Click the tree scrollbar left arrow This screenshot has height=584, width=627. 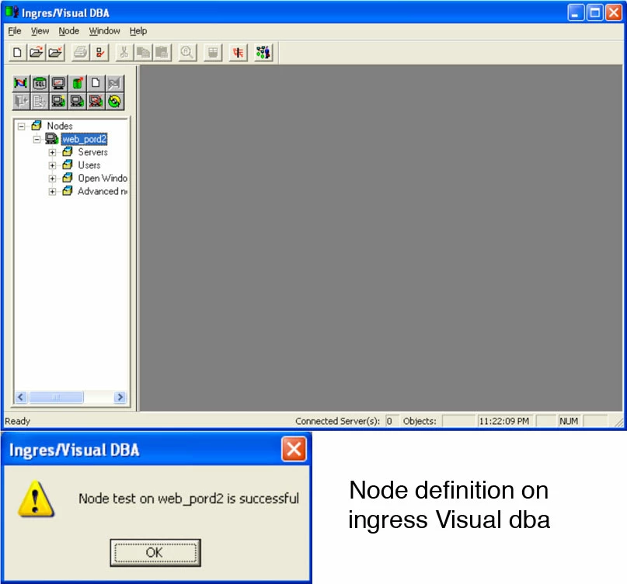[21, 398]
